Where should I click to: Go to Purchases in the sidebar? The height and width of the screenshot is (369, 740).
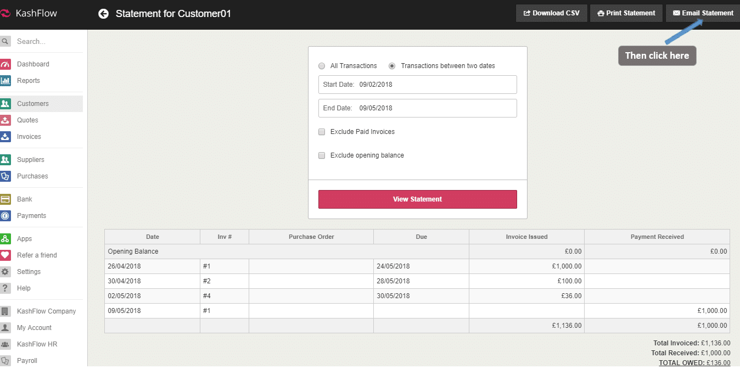click(32, 176)
